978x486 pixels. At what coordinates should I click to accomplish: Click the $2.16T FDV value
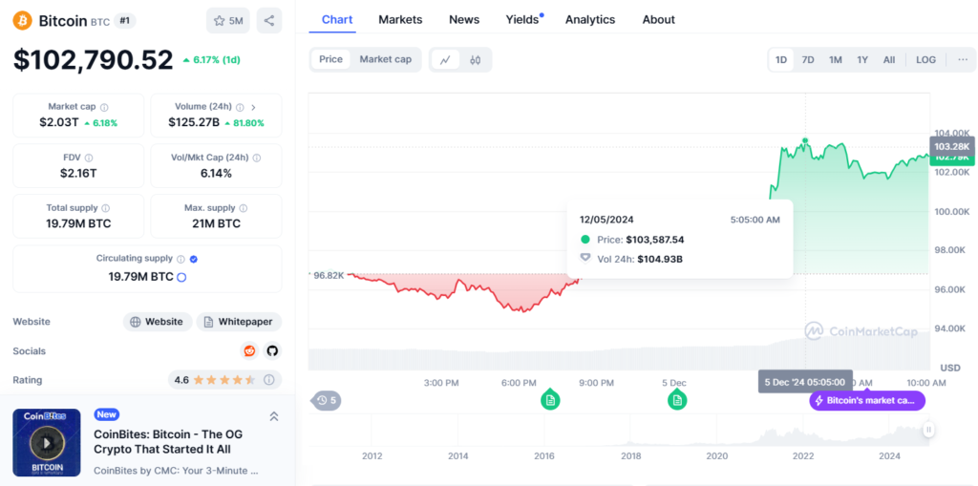(x=78, y=173)
